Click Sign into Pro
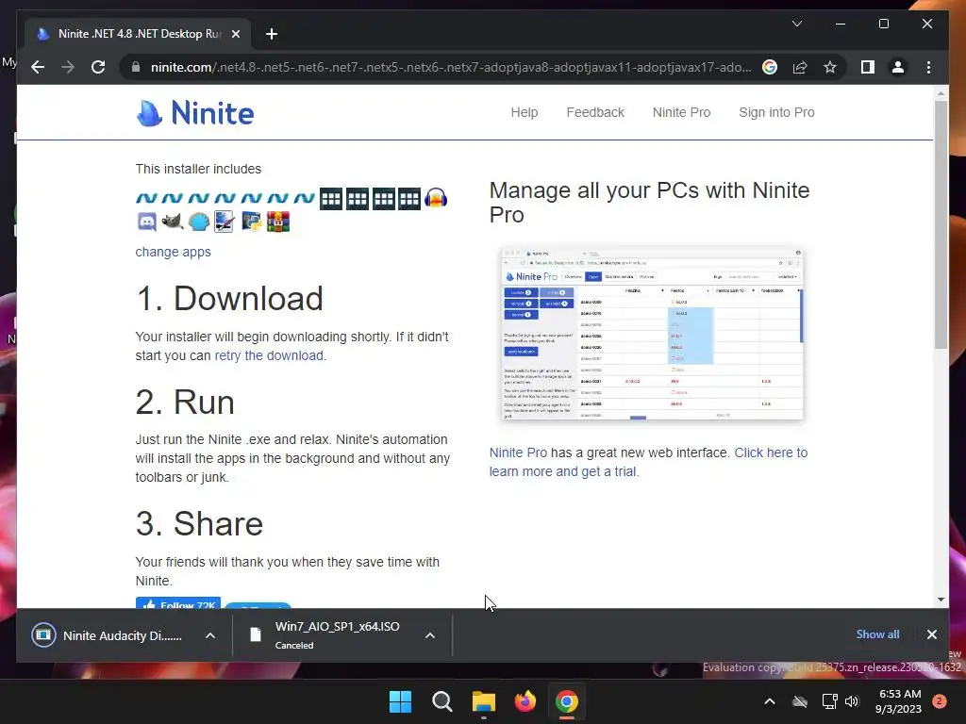Image resolution: width=966 pixels, height=724 pixels. (776, 113)
